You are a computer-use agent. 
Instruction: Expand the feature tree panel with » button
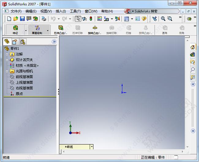click(54, 42)
